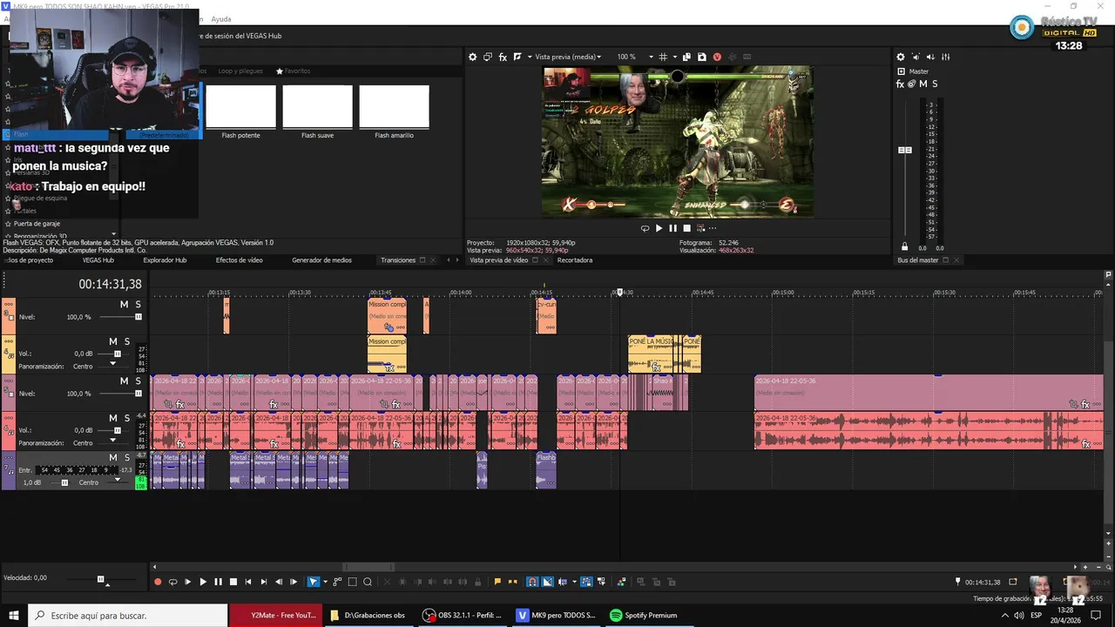Click the red V icon in preview toolbar
The width and height of the screenshot is (1115, 627).
[717, 57]
